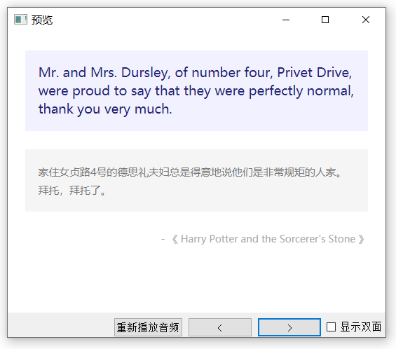Enable the 显示双面 checkbox
Viewport: 396px width, 349px height.
click(331, 327)
